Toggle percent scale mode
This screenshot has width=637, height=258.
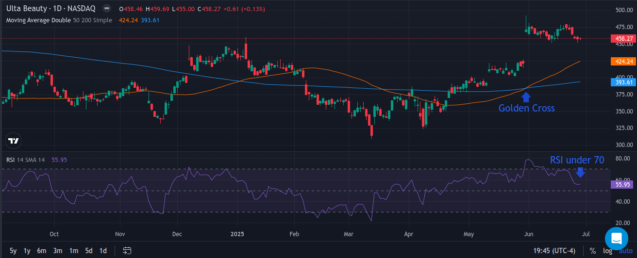[593, 251]
